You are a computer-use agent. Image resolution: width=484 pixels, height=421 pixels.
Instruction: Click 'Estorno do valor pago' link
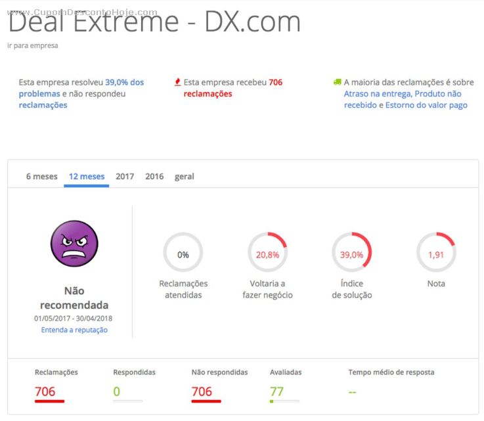click(x=426, y=105)
